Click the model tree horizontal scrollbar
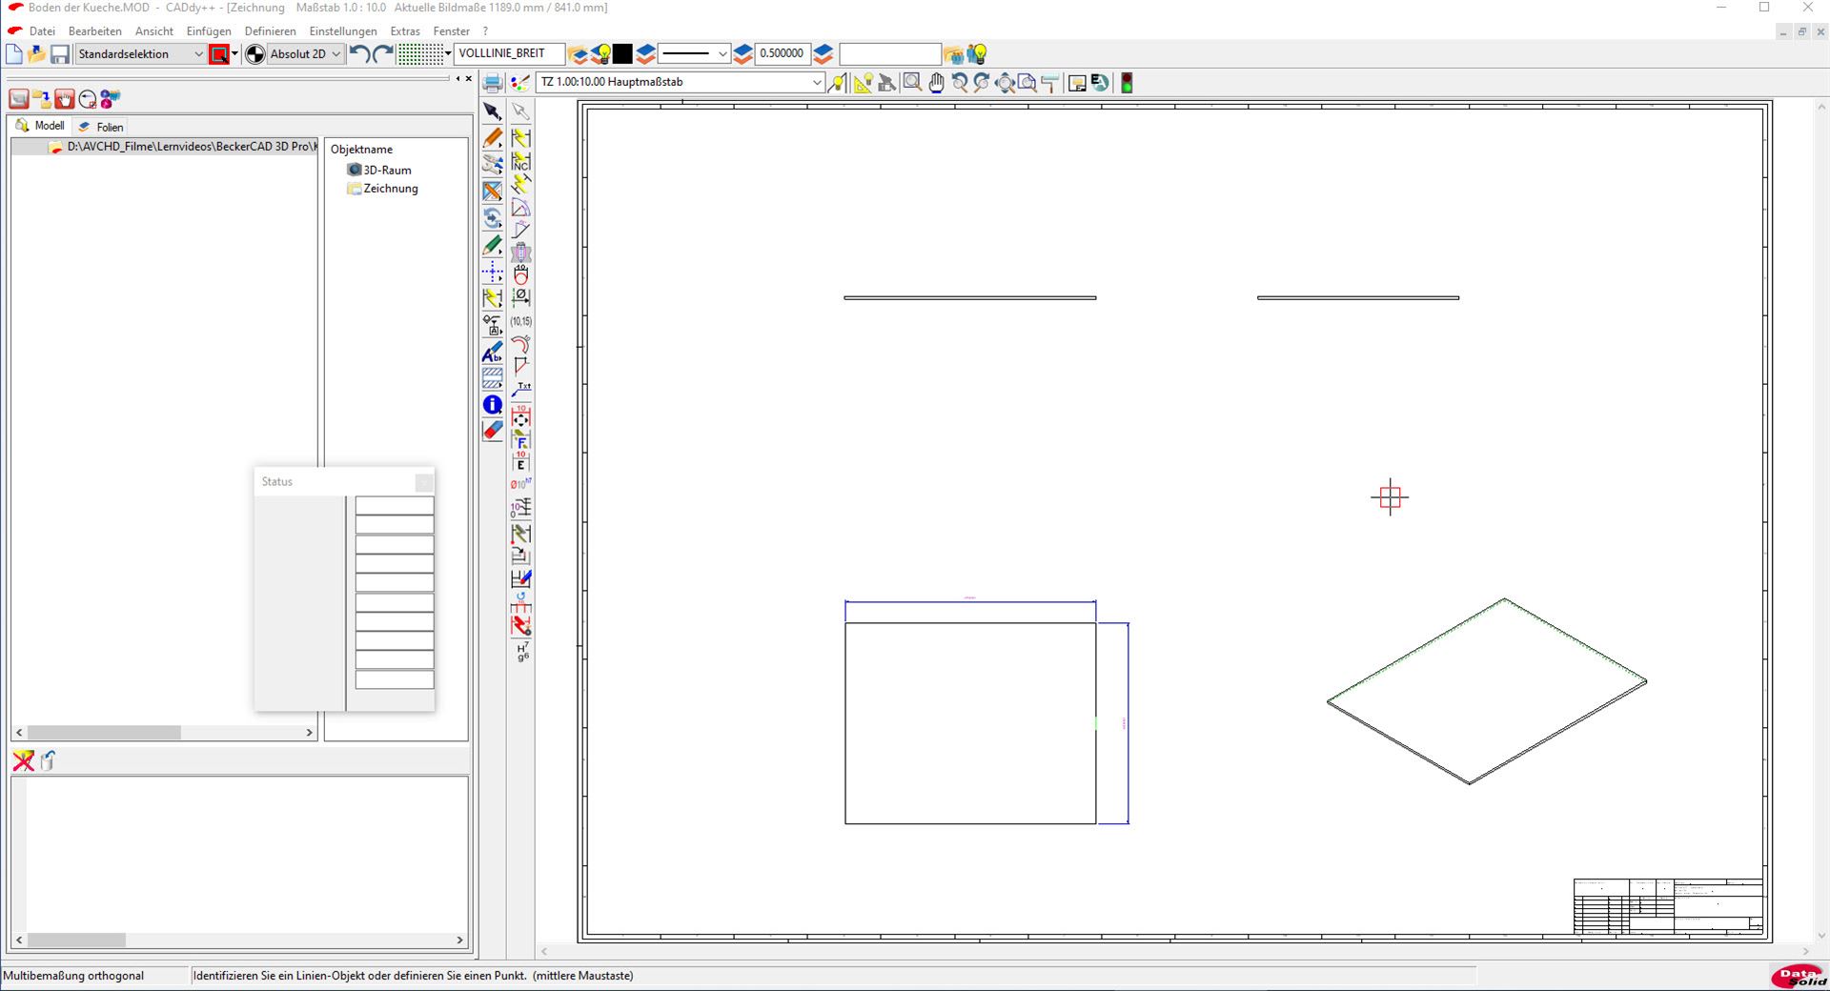The width and height of the screenshot is (1830, 991). pyautogui.click(x=164, y=733)
